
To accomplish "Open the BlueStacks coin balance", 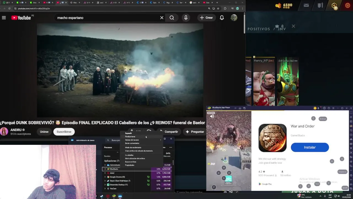I will 316,108.
